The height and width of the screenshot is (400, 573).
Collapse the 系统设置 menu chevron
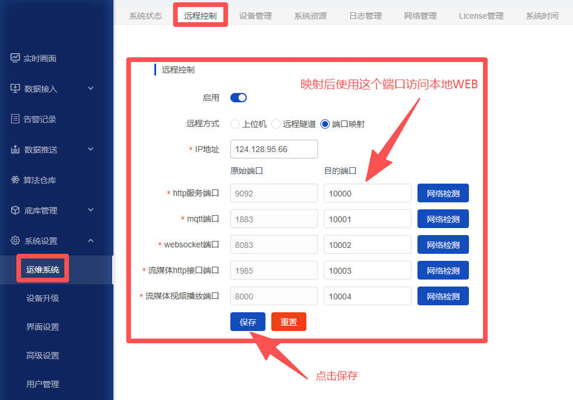(x=91, y=241)
